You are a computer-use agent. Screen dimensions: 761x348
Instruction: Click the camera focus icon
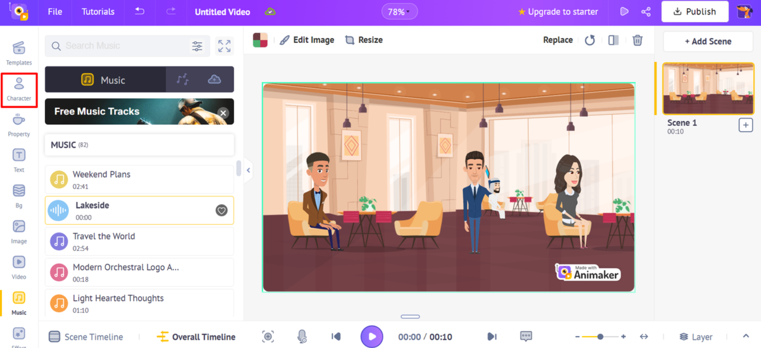(x=268, y=337)
